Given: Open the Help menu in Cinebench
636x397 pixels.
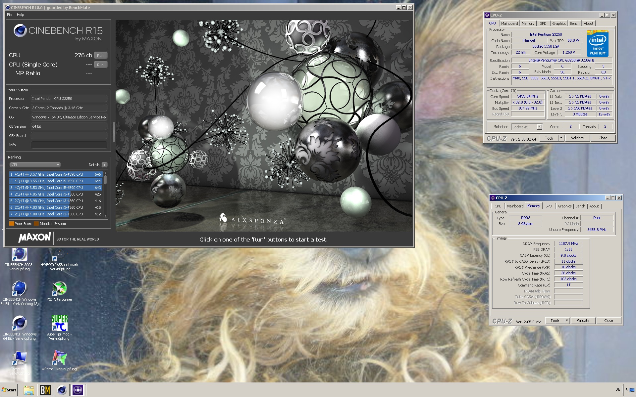Looking at the screenshot, I should tap(21, 15).
